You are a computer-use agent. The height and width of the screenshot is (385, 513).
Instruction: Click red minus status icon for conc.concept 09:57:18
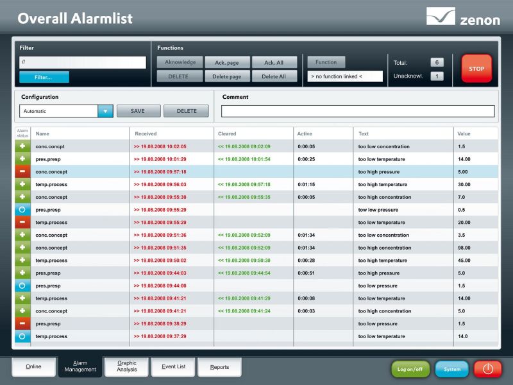[x=22, y=172]
